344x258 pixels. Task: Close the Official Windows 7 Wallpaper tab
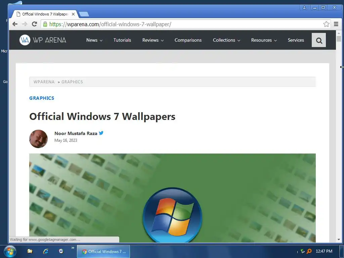coord(73,14)
